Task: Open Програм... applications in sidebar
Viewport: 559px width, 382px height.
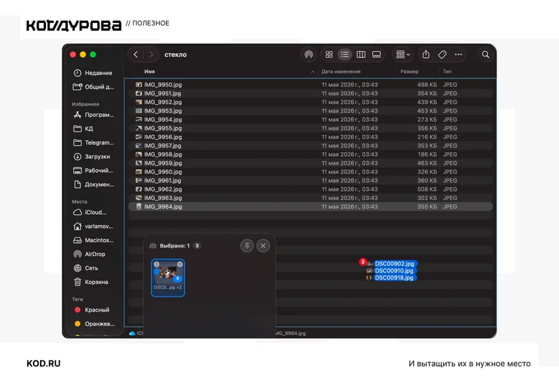Action: [x=93, y=114]
